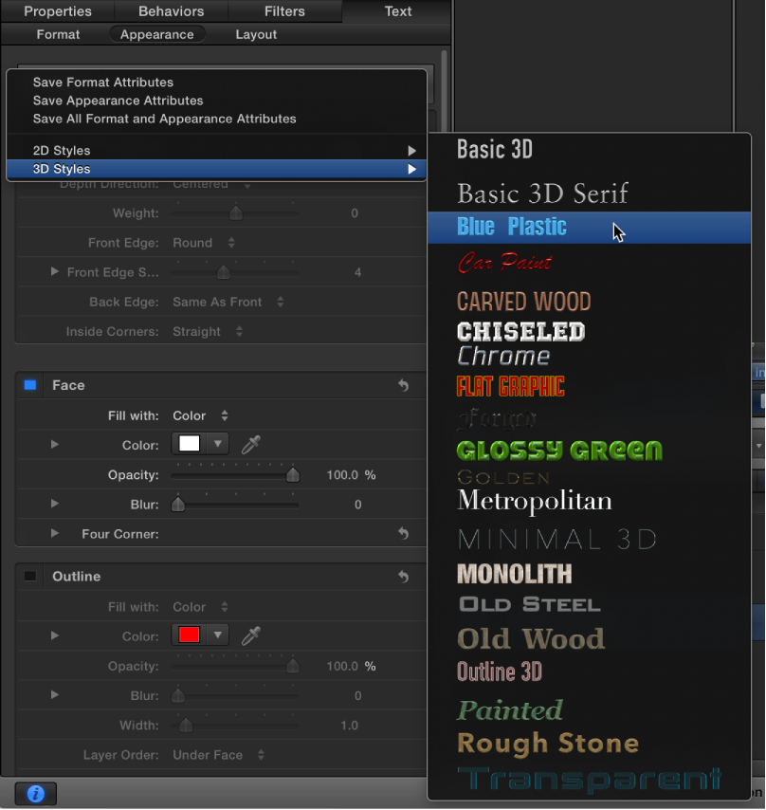
Task: Click the Outline red color swatch
Action: tap(190, 635)
